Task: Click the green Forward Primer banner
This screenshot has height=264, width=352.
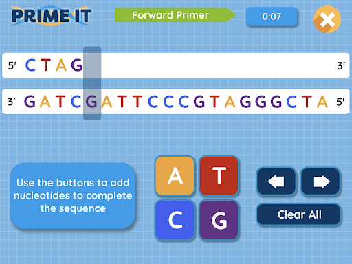Action: pos(175,15)
